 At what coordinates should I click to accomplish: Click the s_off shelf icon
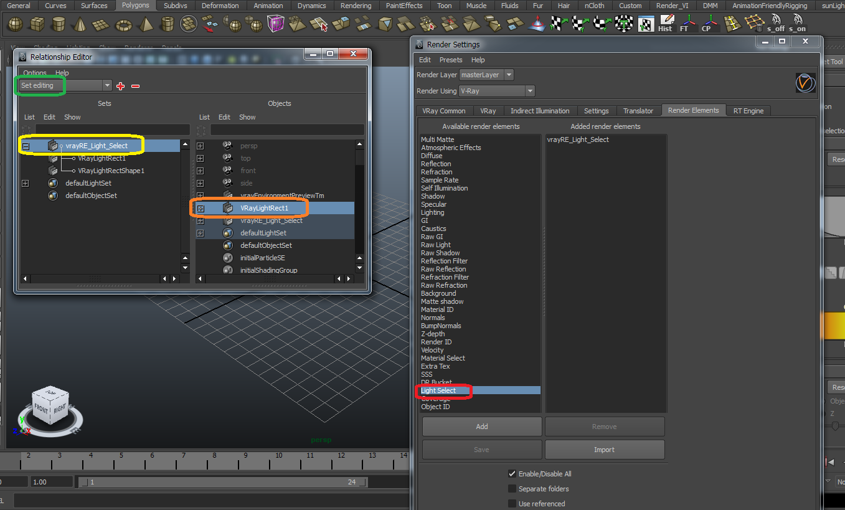pyautogui.click(x=776, y=24)
